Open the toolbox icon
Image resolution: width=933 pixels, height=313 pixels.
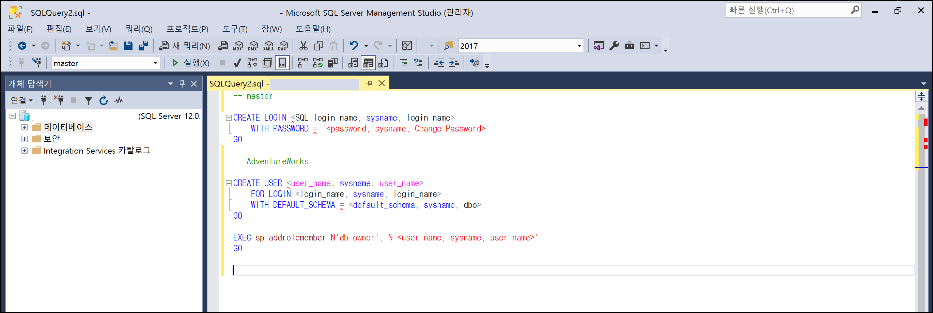(x=629, y=46)
